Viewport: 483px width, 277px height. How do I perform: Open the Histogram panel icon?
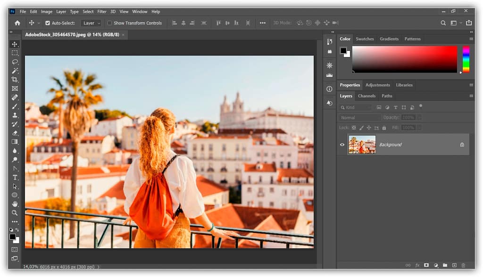pyautogui.click(x=329, y=75)
